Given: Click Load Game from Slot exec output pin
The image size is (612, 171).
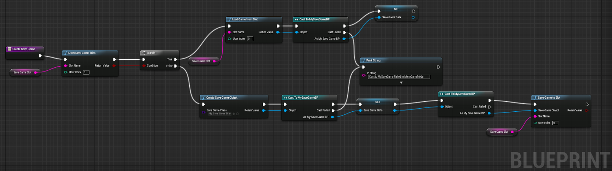Looking at the screenshot, I should 278,26.
